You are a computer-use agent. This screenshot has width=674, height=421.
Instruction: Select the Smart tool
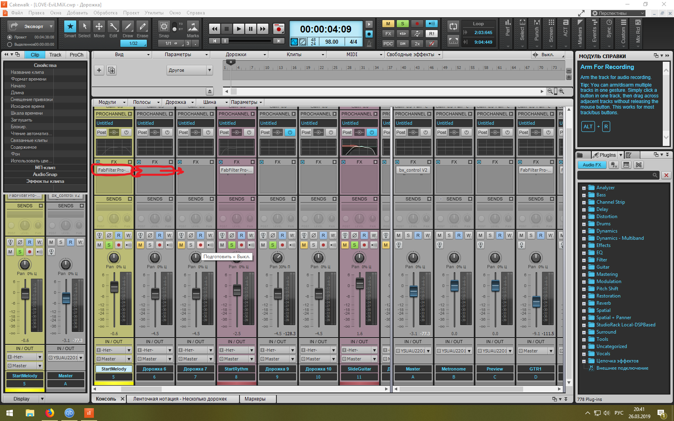(x=70, y=27)
